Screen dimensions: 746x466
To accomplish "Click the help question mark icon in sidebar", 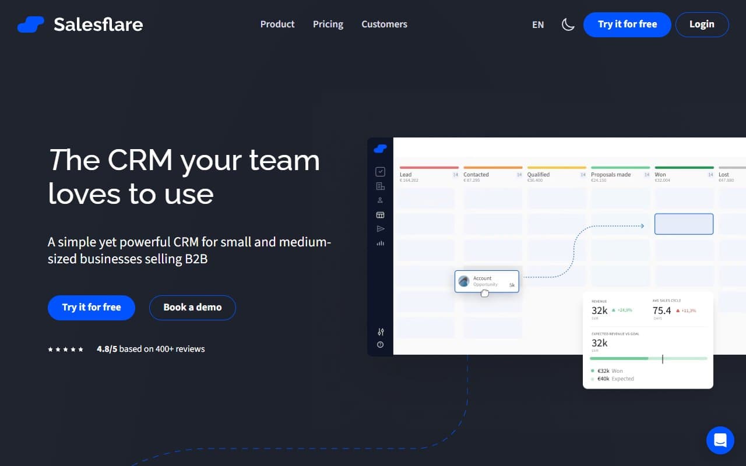I will pos(380,344).
